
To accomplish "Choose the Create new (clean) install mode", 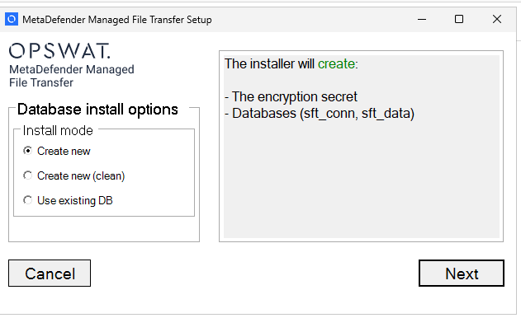I will 27,175.
